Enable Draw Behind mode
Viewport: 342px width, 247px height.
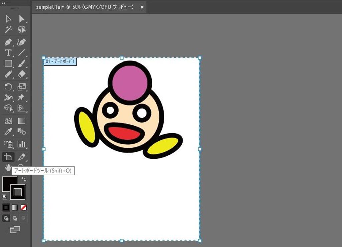pos(15,218)
